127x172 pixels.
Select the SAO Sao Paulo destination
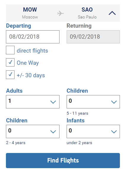pyautogui.click(x=87, y=13)
